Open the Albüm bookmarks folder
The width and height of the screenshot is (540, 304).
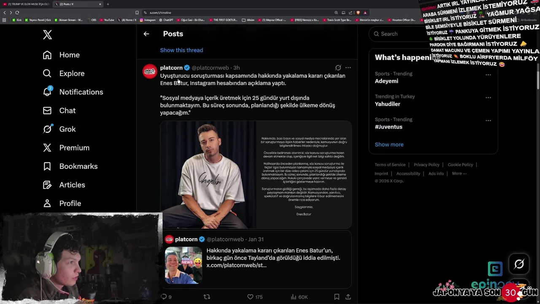point(248,20)
